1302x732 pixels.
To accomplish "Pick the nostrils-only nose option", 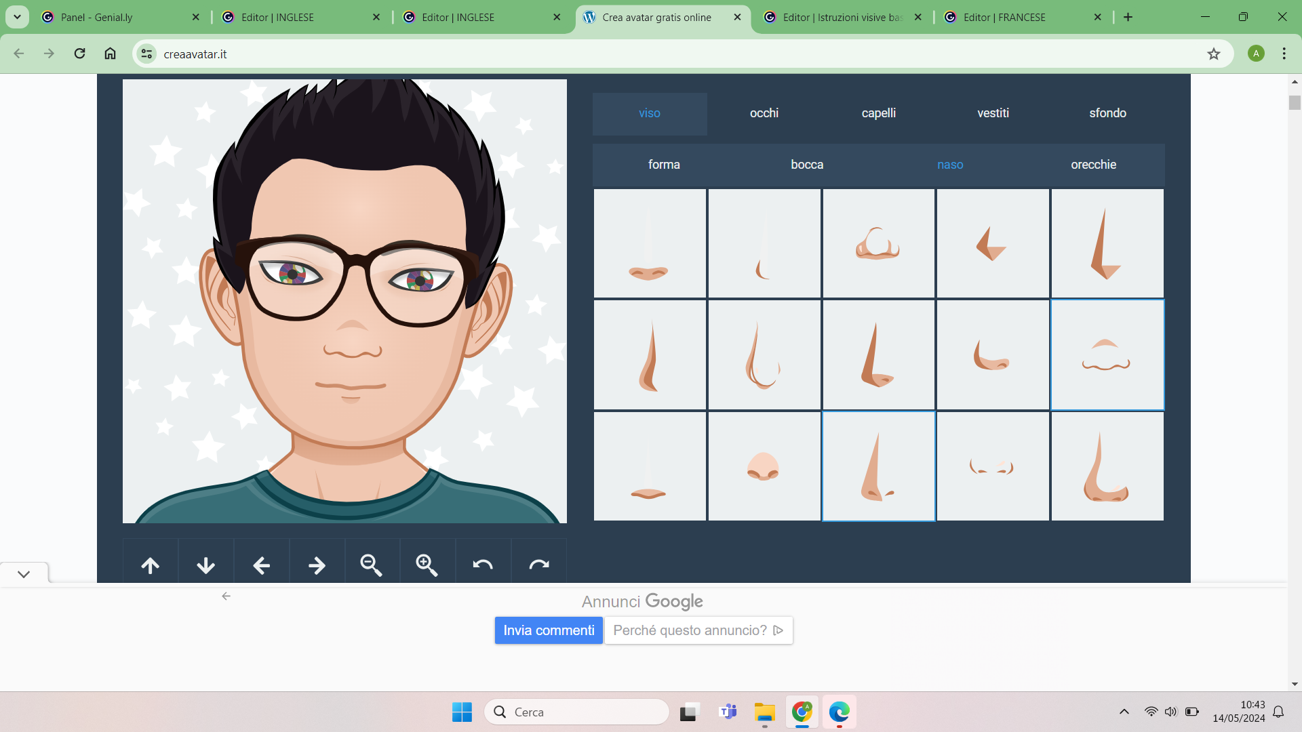I will click(x=992, y=466).
